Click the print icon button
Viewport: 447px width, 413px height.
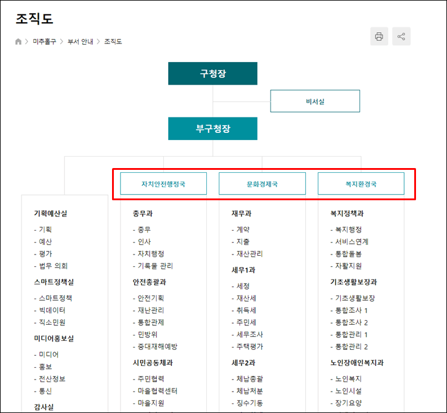pos(379,36)
